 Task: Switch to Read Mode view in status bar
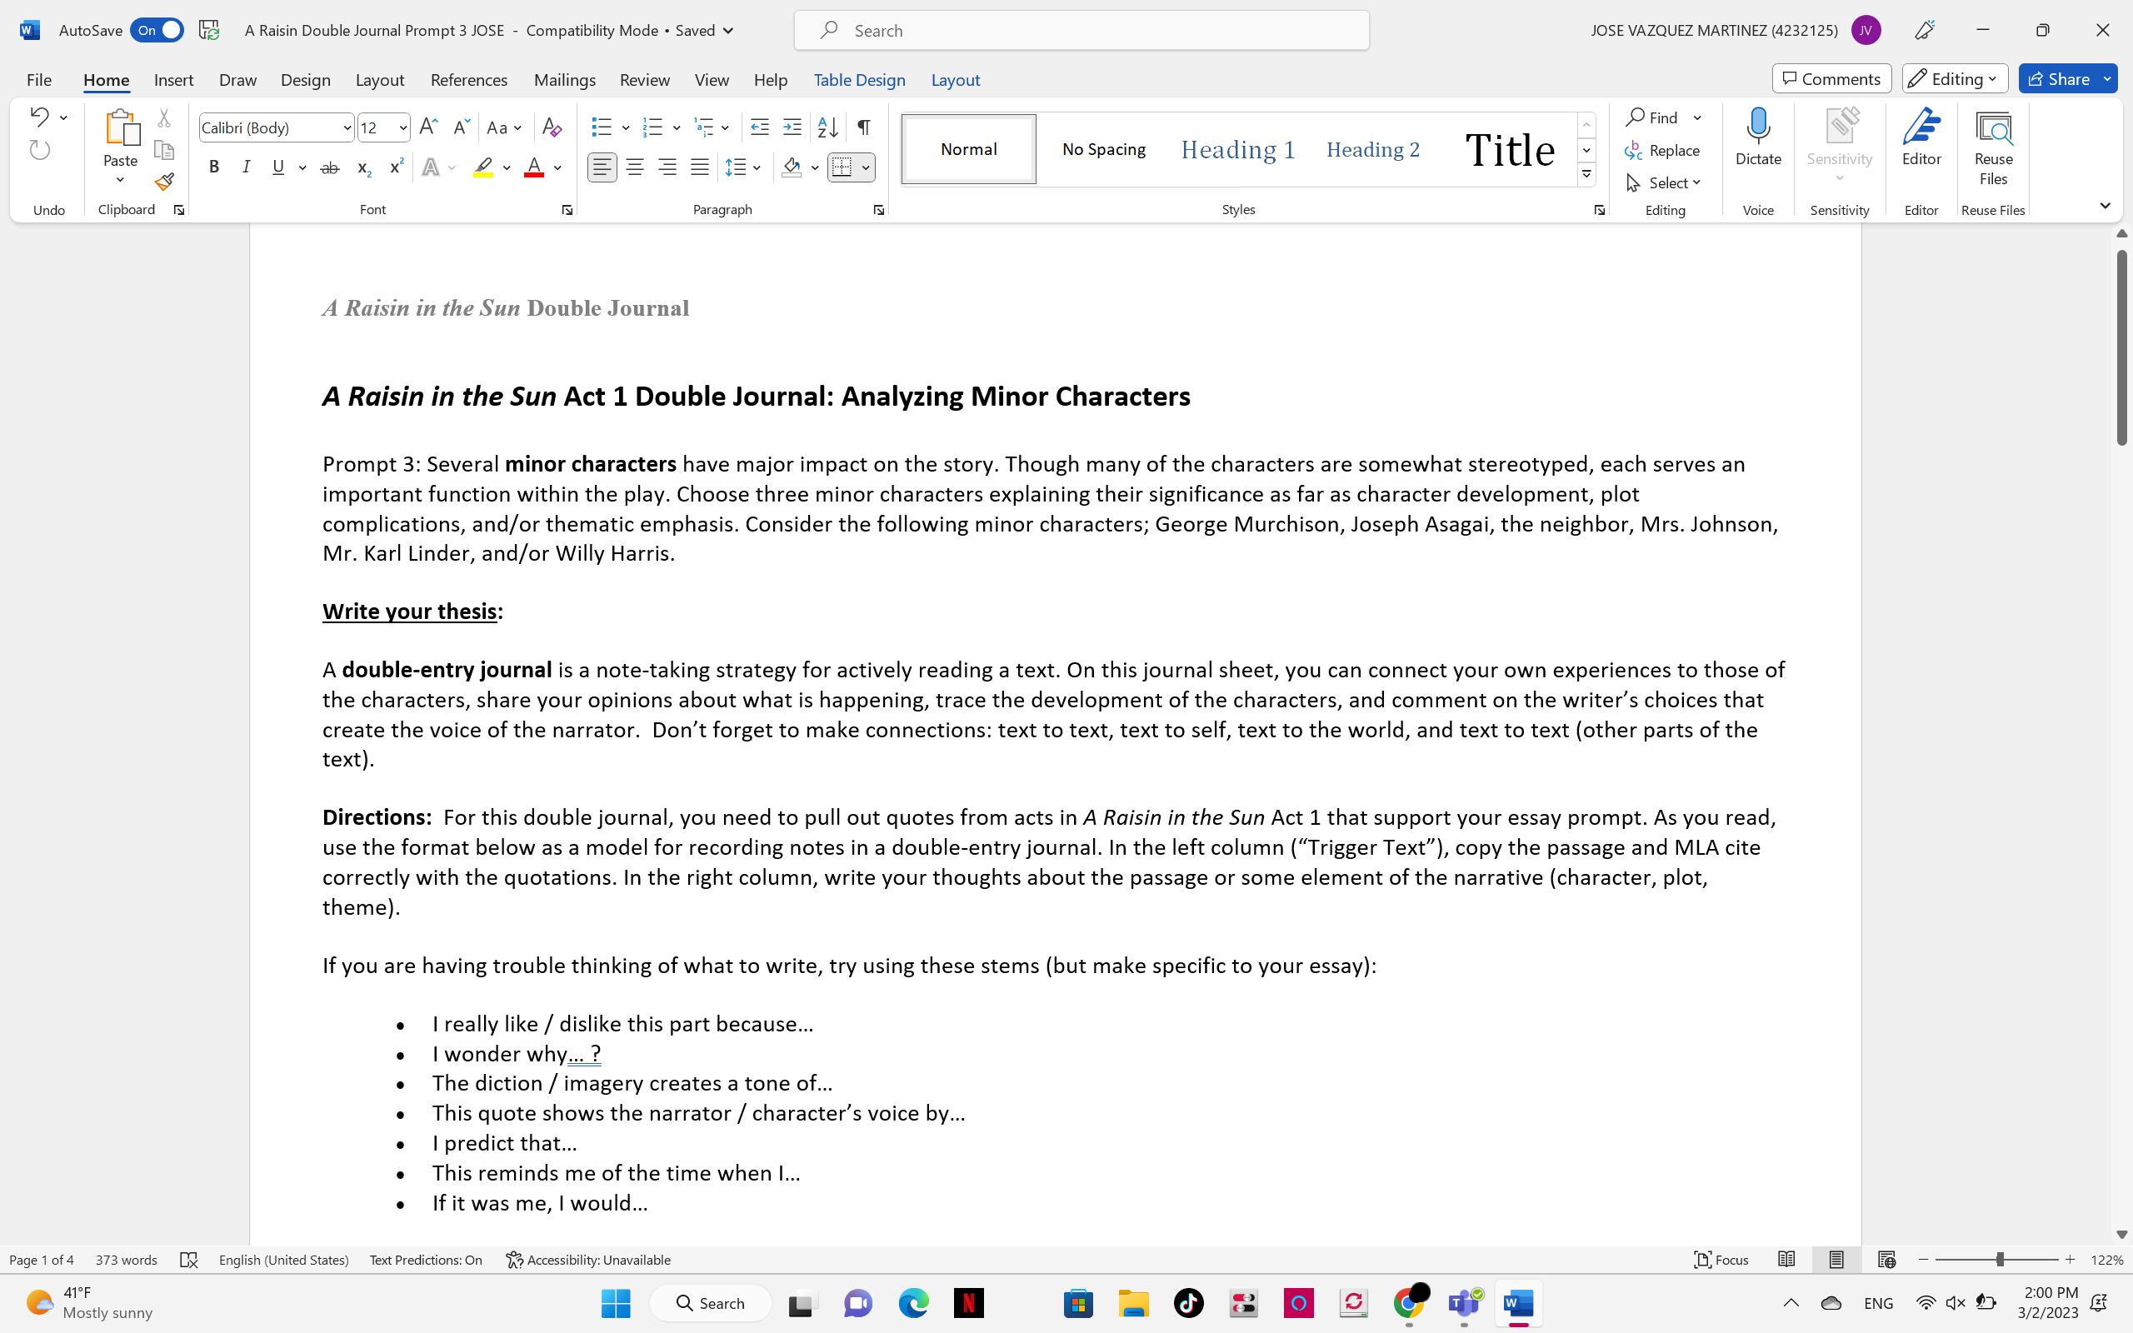[1786, 1260]
